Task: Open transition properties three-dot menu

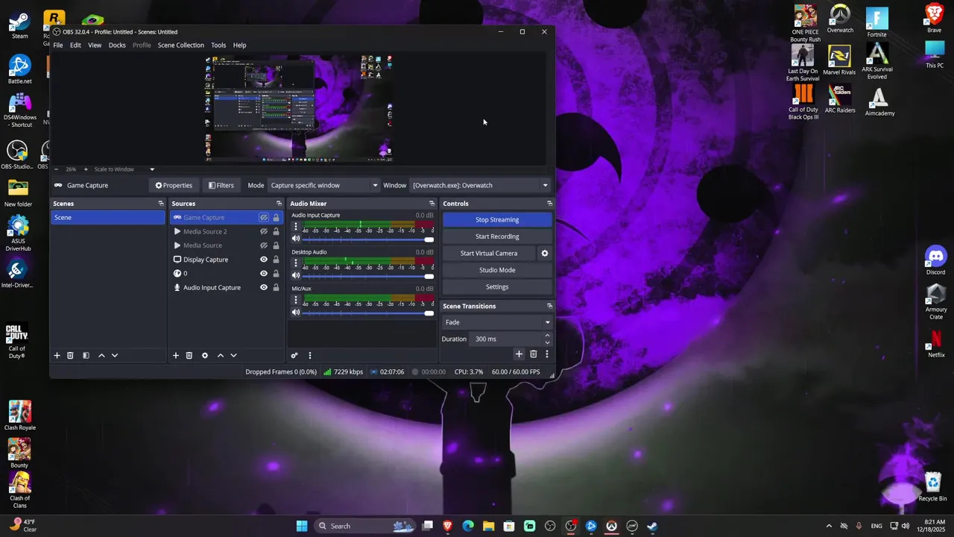Action: (547, 354)
